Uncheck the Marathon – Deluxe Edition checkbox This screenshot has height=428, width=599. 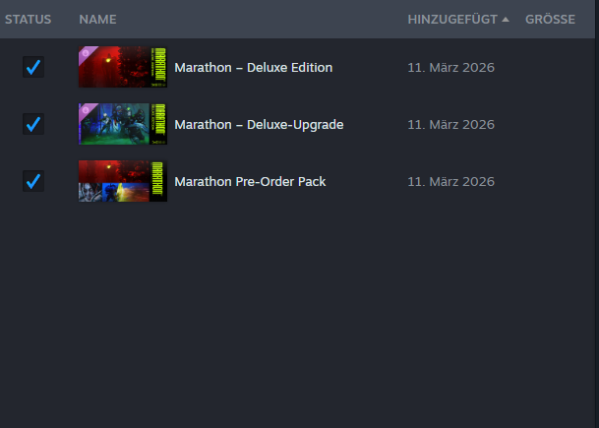click(33, 67)
